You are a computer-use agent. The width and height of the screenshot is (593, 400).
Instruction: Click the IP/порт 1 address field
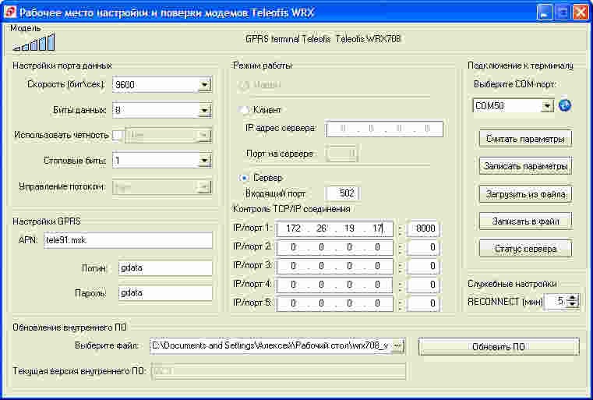(335, 228)
